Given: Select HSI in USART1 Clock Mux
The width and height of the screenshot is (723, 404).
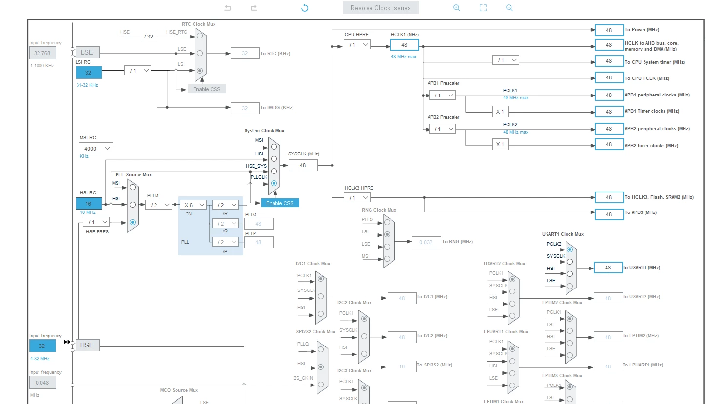Looking at the screenshot, I should tap(570, 274).
